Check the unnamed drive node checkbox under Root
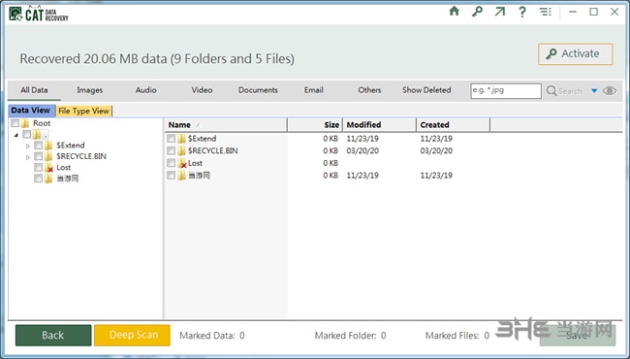 click(26, 134)
